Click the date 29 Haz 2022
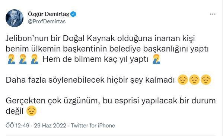 tap(50, 126)
